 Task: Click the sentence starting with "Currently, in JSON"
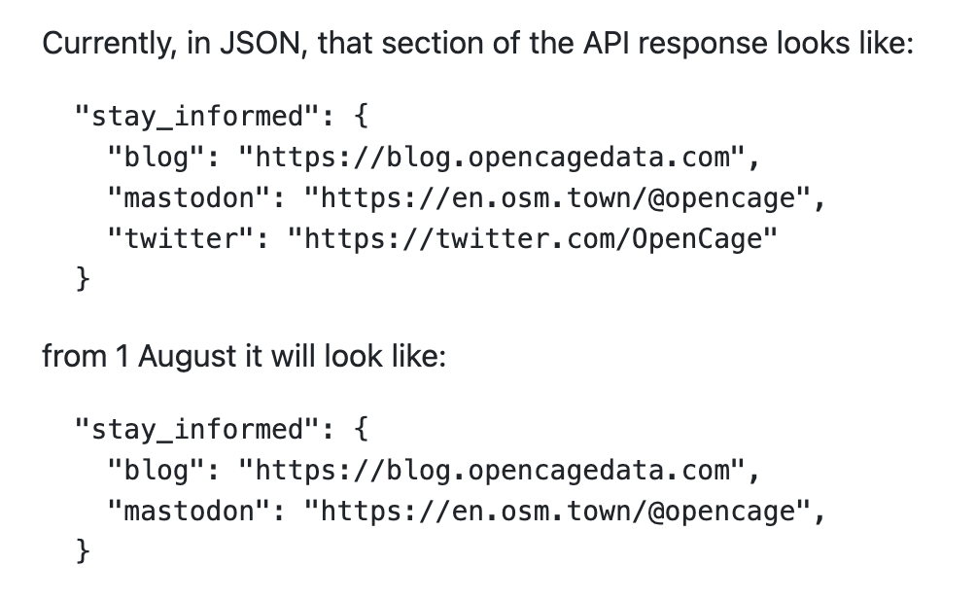coord(478,44)
